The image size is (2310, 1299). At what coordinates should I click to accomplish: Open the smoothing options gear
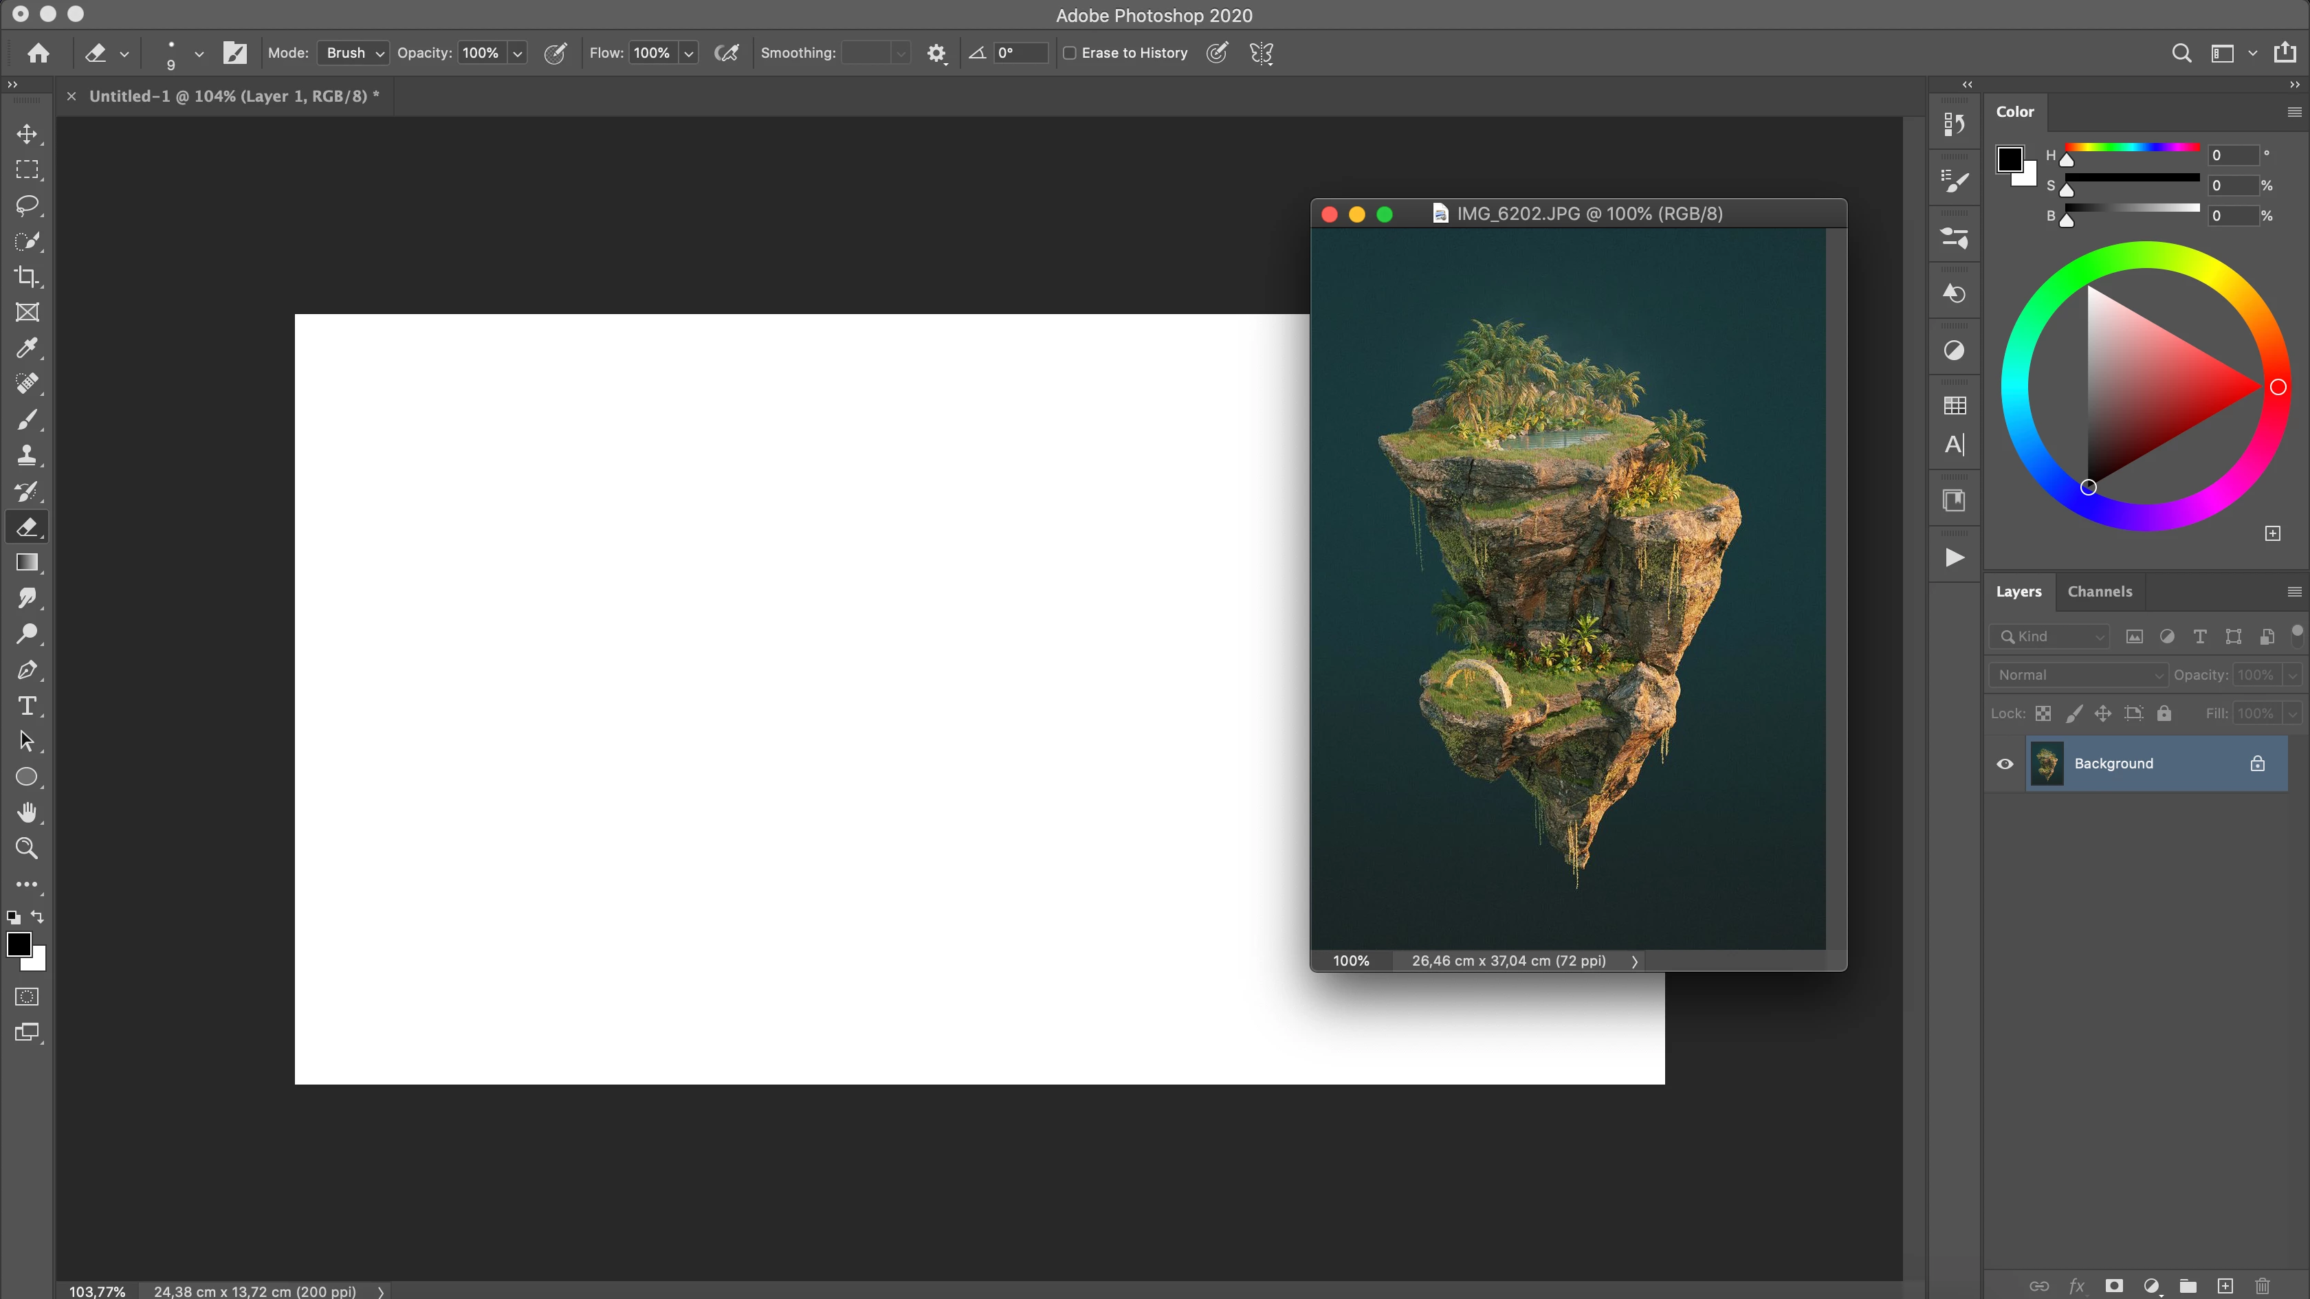936,53
